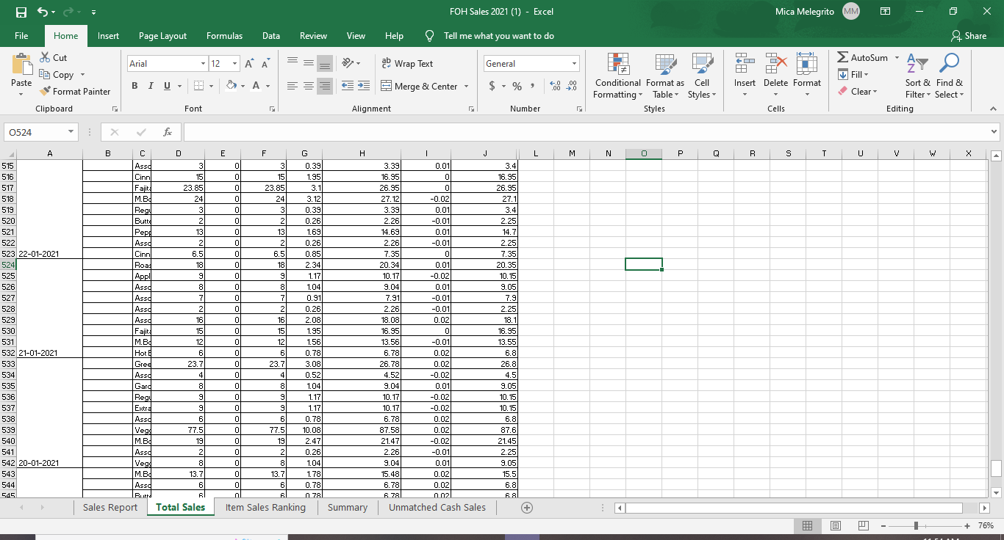Apply the Font Color swatch
The image size is (1004, 540).
[256, 87]
